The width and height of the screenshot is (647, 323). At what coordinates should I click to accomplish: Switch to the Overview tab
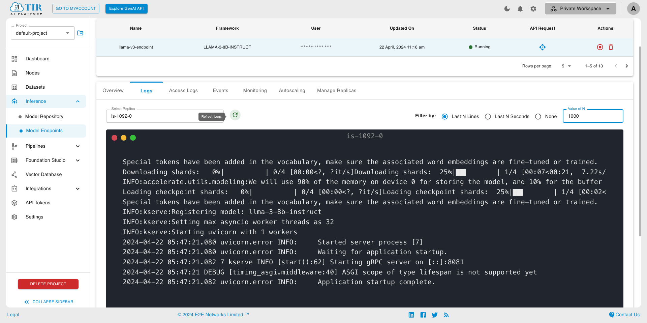tap(113, 90)
